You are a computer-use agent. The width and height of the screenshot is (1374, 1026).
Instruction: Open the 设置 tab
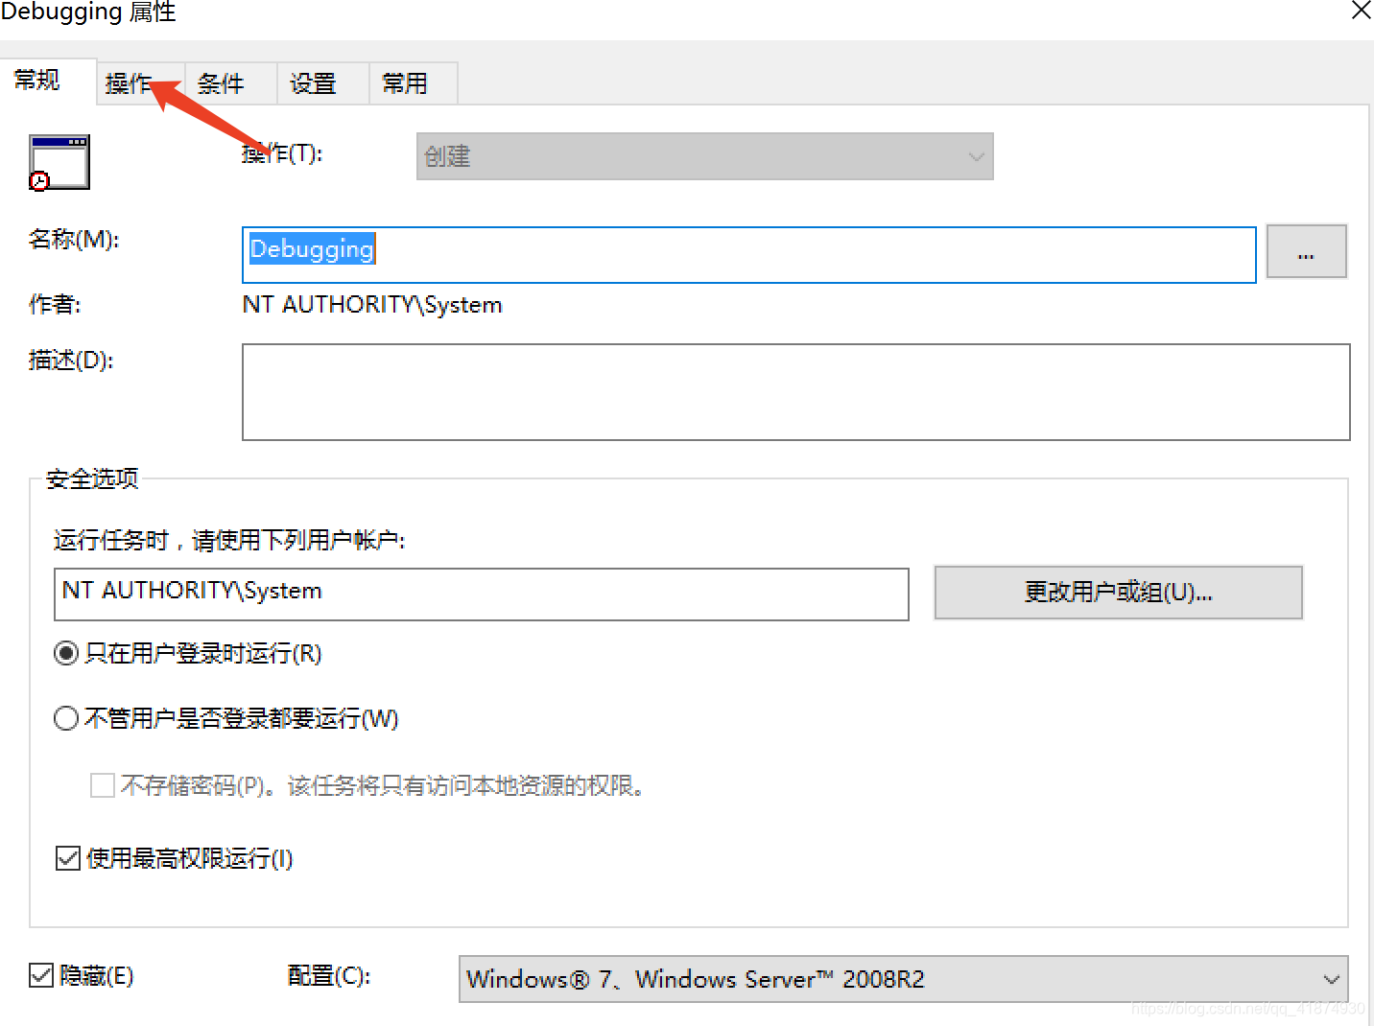tap(322, 83)
